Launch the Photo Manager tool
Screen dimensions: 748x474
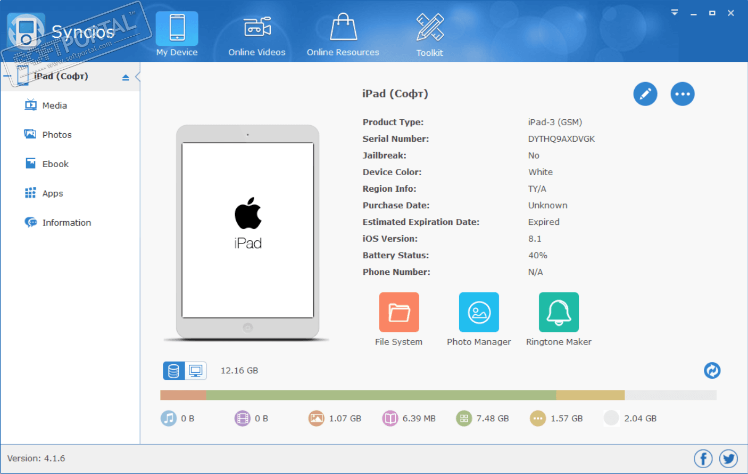(x=479, y=320)
